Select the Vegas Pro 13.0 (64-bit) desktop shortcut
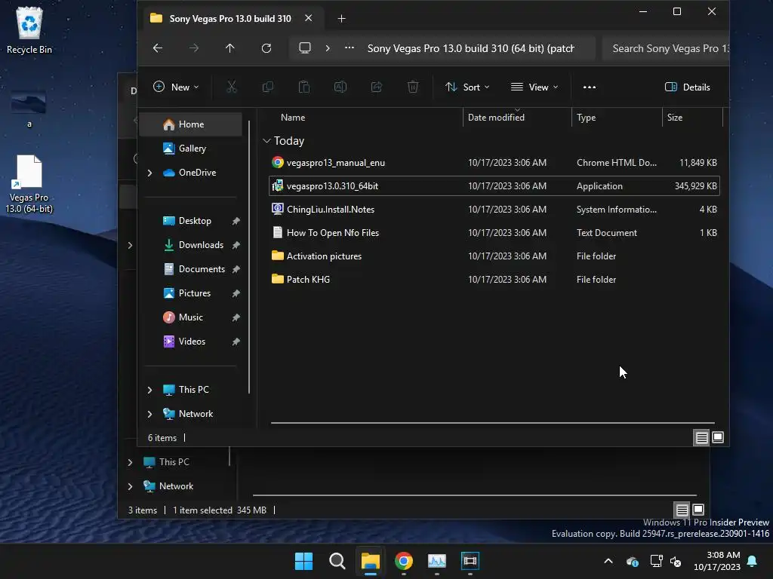Image resolution: width=773 pixels, height=579 pixels. pos(29,184)
